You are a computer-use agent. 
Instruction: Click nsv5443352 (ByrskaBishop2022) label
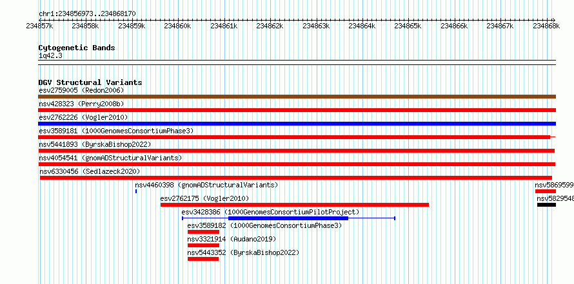[243, 252]
